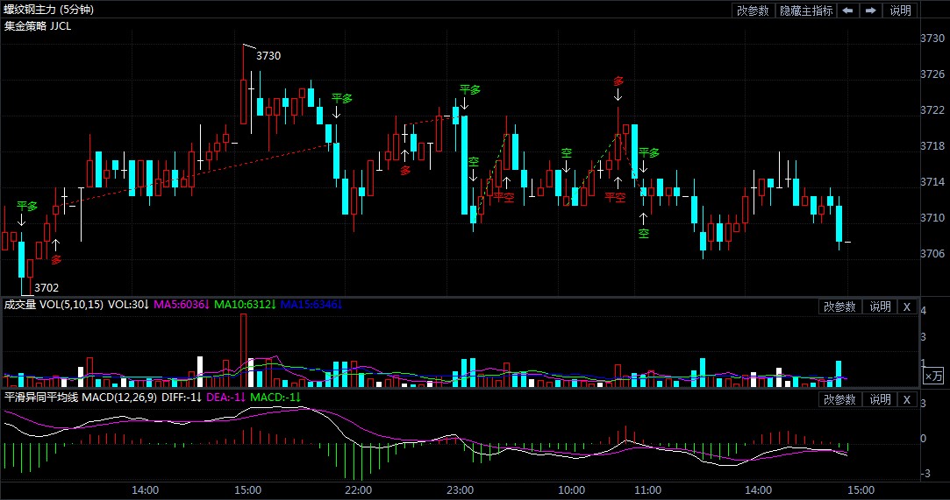Screen dimensions: 950x500
Task: Click the right arrow in top toolbar
Action: 870,11
